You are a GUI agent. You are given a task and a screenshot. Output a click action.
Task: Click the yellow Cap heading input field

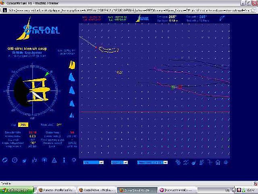tap(23, 125)
